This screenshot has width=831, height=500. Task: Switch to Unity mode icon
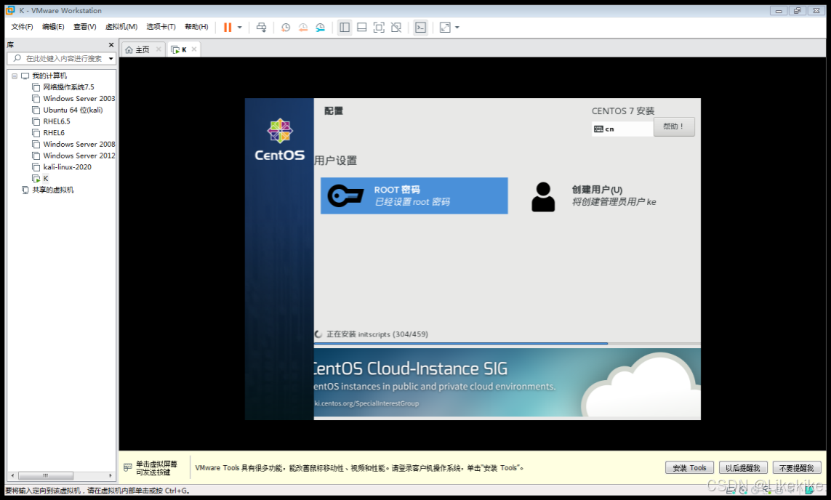[x=396, y=28]
